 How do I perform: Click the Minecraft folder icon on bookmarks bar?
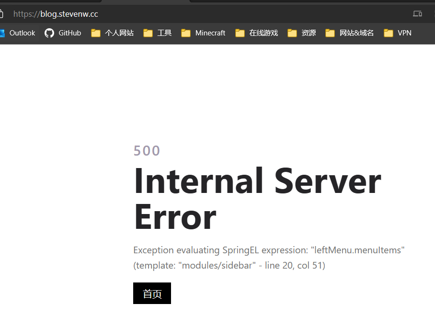click(x=185, y=33)
